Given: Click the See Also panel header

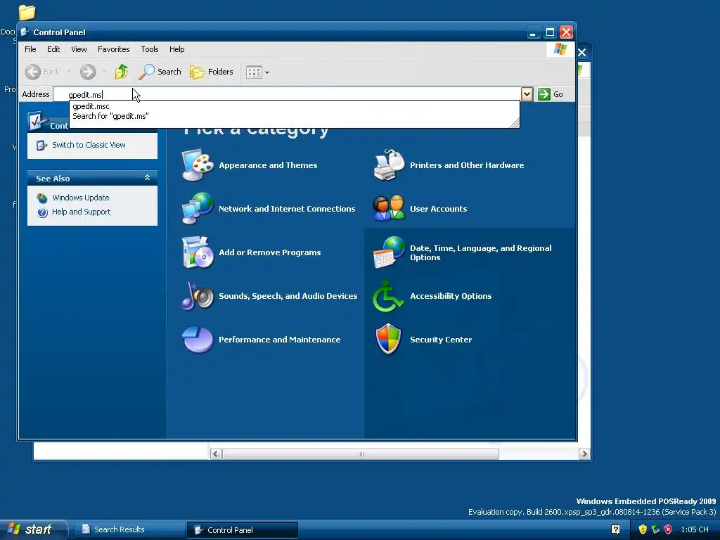Looking at the screenshot, I should 92,178.
